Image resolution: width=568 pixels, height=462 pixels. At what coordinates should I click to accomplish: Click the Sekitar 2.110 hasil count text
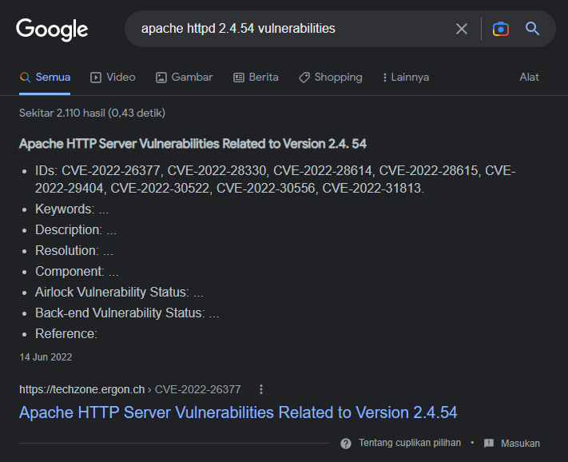(x=92, y=113)
